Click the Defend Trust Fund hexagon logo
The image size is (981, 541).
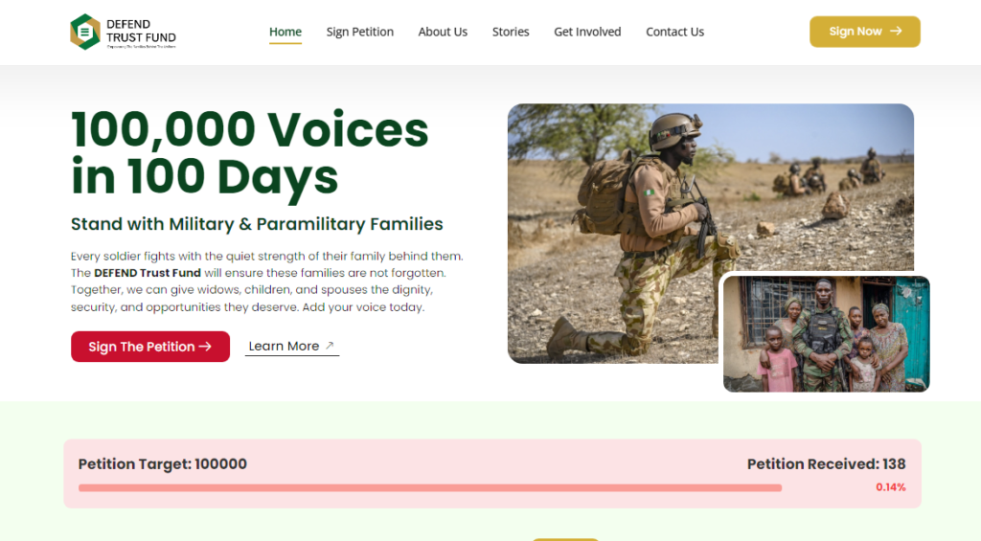click(85, 32)
